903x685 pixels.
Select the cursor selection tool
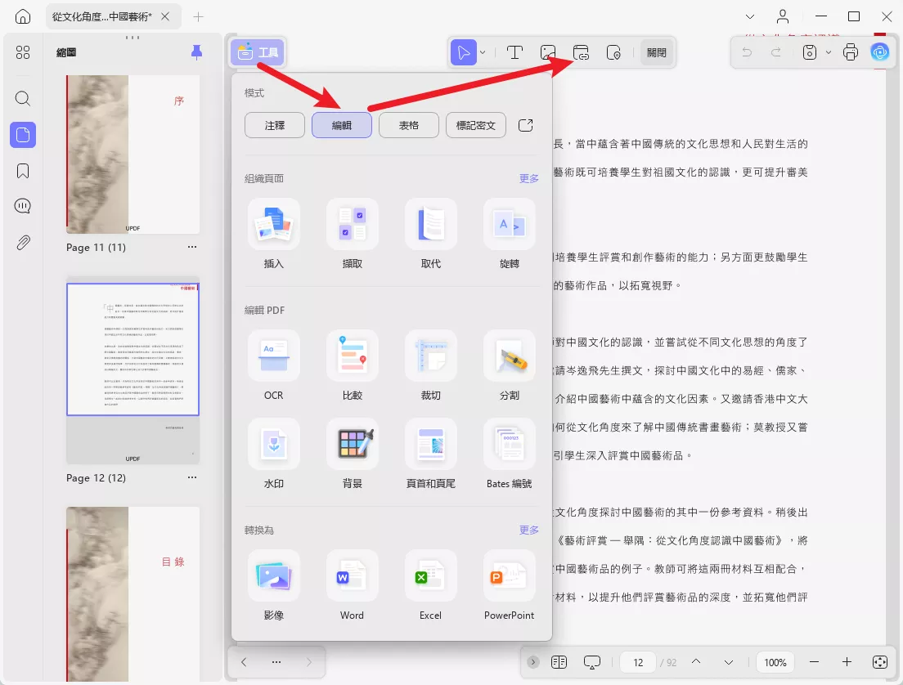(x=464, y=52)
